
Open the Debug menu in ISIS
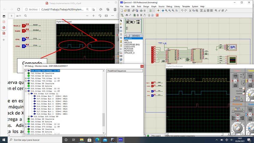click(169, 6)
